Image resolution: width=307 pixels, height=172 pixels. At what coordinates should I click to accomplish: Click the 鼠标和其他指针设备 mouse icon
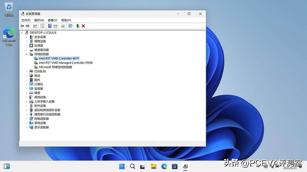[x=31, y=110]
